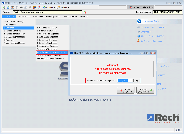
Task: Click the envelope mail toolbar icon
Action: (26, 7)
